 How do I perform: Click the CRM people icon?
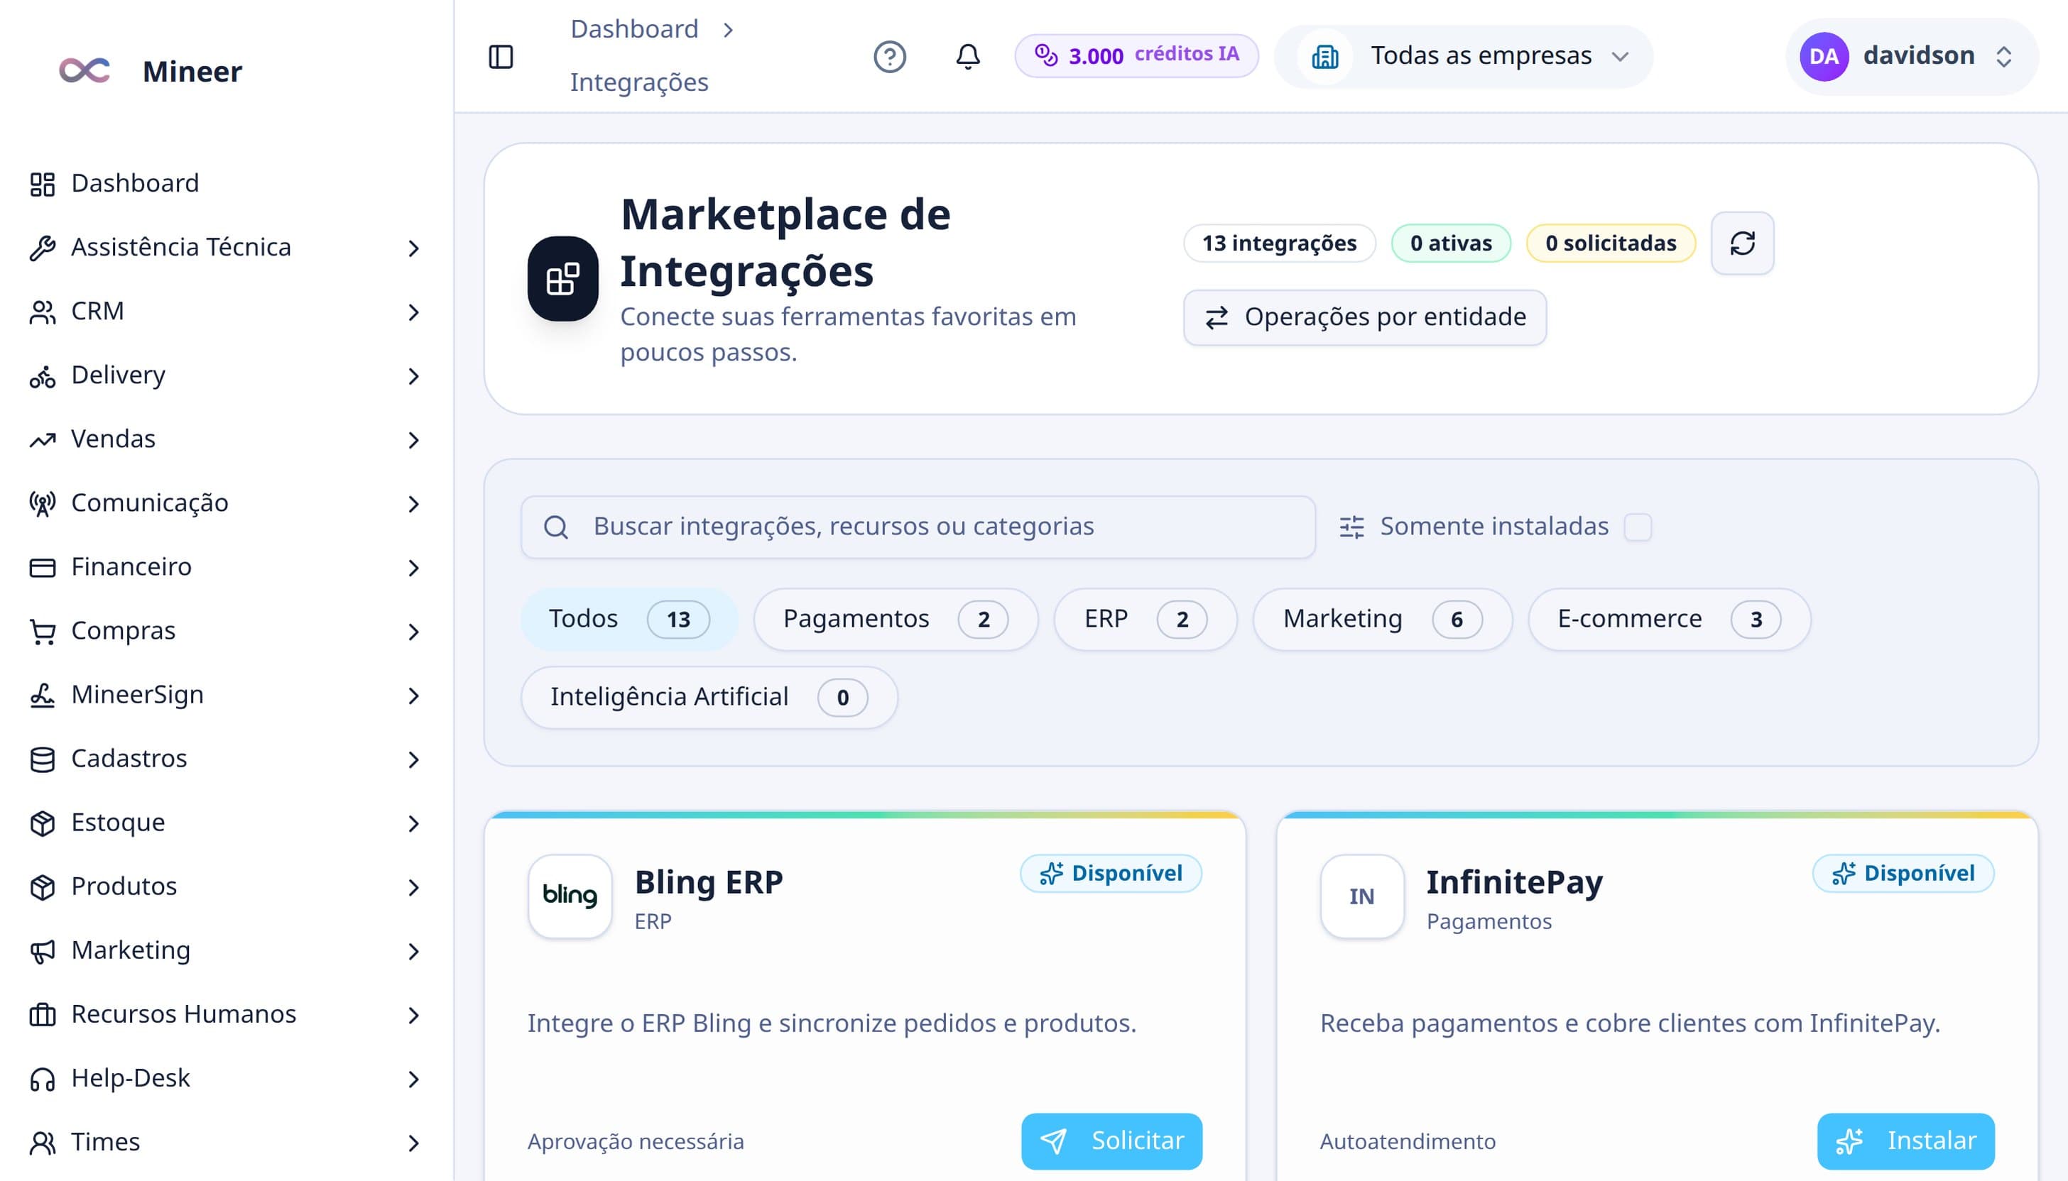click(42, 312)
